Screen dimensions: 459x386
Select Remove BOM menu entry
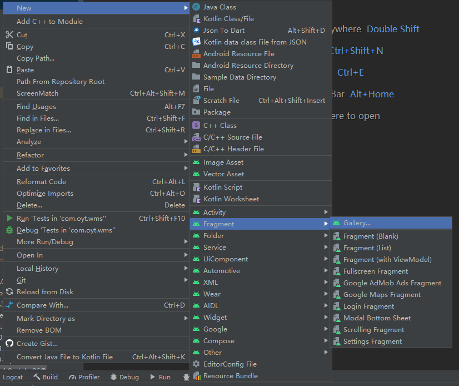pyautogui.click(x=96, y=330)
